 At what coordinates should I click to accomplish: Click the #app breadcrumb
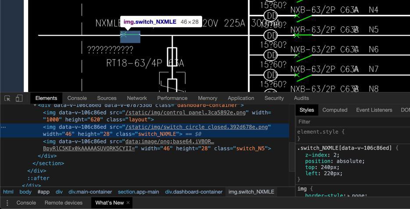point(43,192)
